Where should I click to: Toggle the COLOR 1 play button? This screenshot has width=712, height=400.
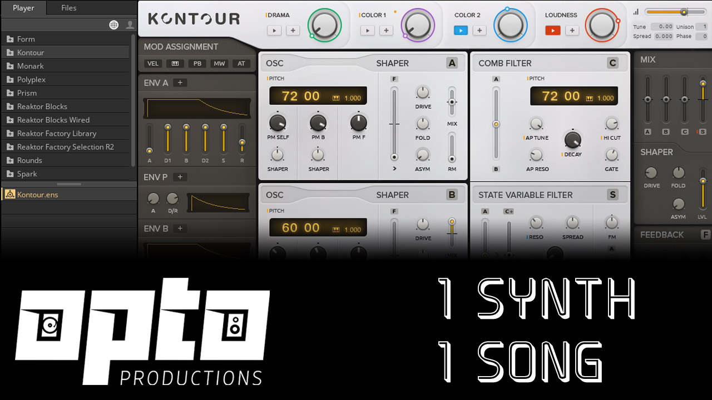(x=368, y=31)
